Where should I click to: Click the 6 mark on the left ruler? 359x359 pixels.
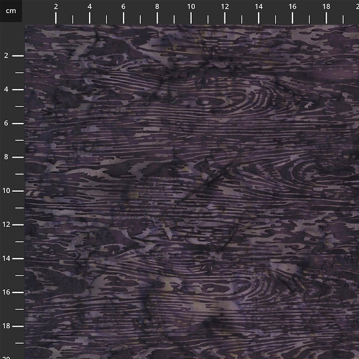coord(6,123)
